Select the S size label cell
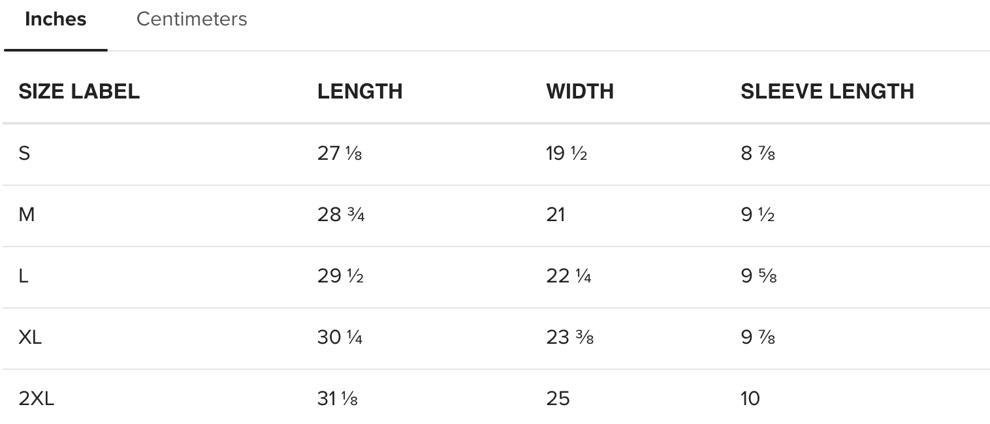990x424 pixels. tap(25, 154)
